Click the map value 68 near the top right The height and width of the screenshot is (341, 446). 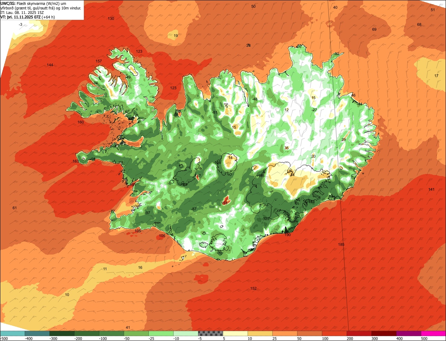(x=419, y=25)
